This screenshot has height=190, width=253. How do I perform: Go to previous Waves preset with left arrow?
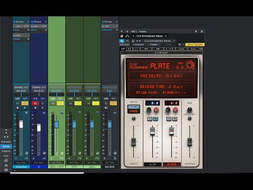pyautogui.click(x=146, y=49)
